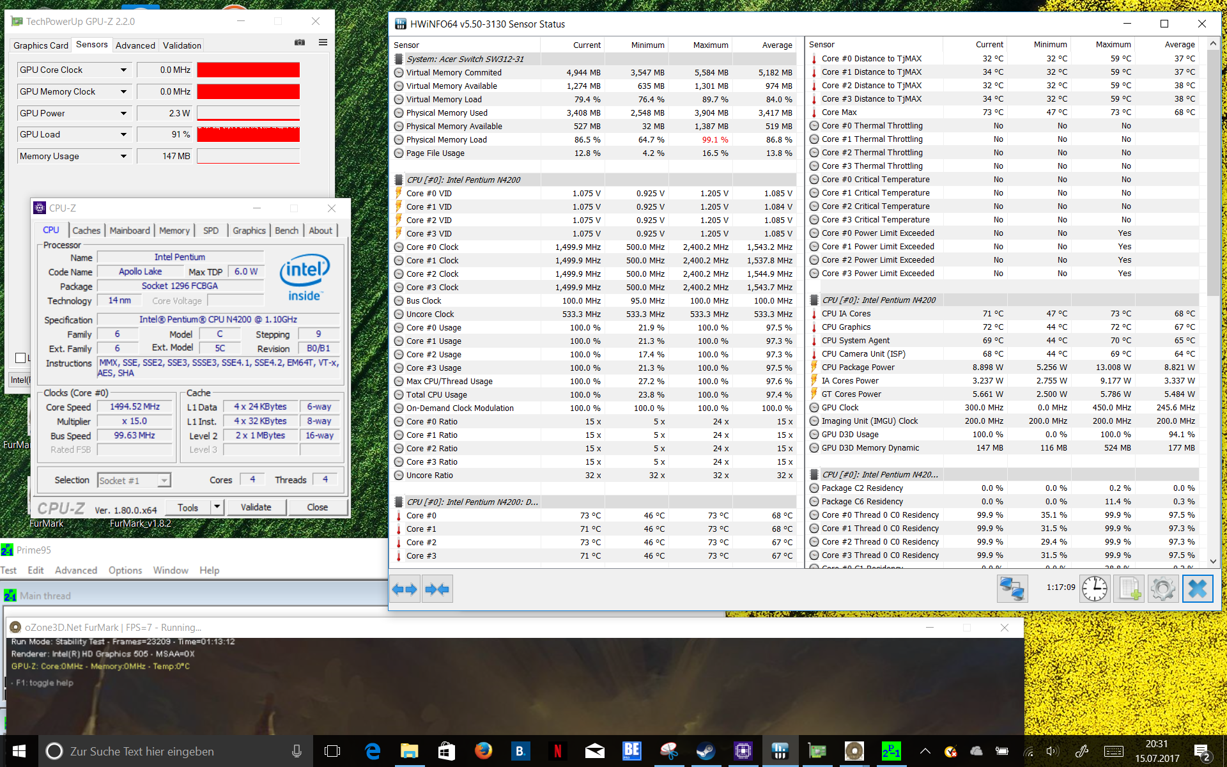Take GPU-Z screenshot with camera icon
The width and height of the screenshot is (1227, 767).
300,43
